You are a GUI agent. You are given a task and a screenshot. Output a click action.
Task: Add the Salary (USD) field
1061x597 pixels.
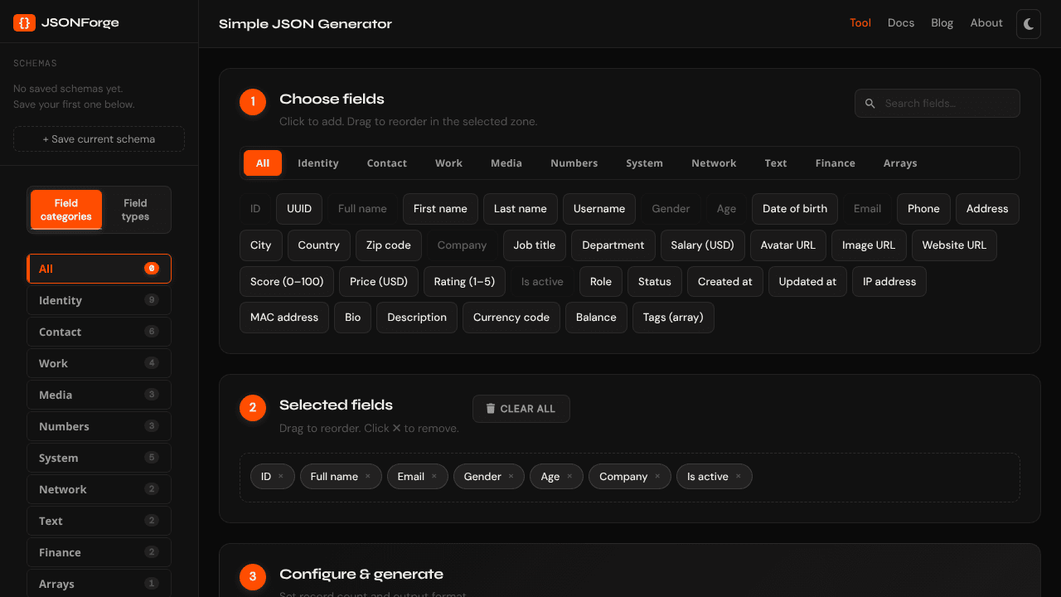tap(703, 245)
